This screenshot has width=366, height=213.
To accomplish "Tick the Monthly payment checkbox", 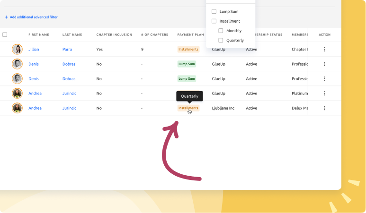I will (221, 31).
